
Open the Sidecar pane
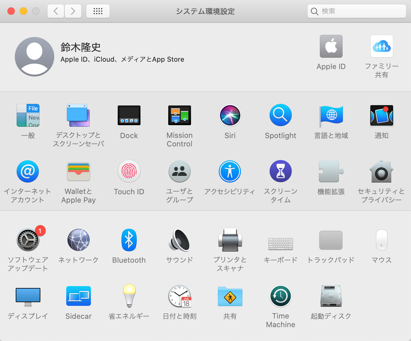(x=78, y=296)
